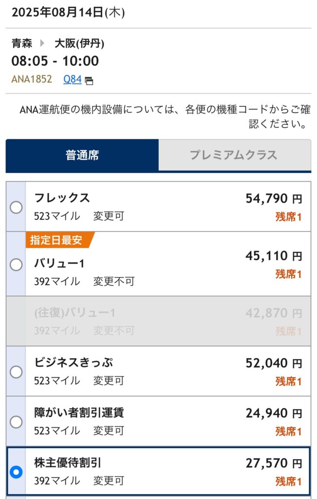Click the 52,040円 ビジネスきっぷ price

(x=274, y=363)
